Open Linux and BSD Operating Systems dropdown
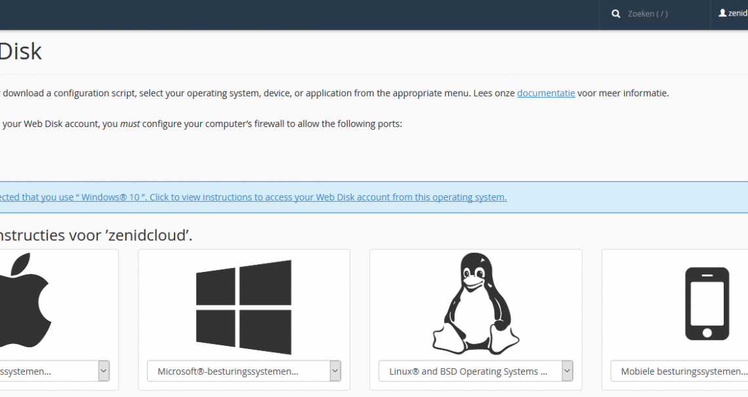Image resolution: width=748 pixels, height=397 pixels. coord(476,371)
